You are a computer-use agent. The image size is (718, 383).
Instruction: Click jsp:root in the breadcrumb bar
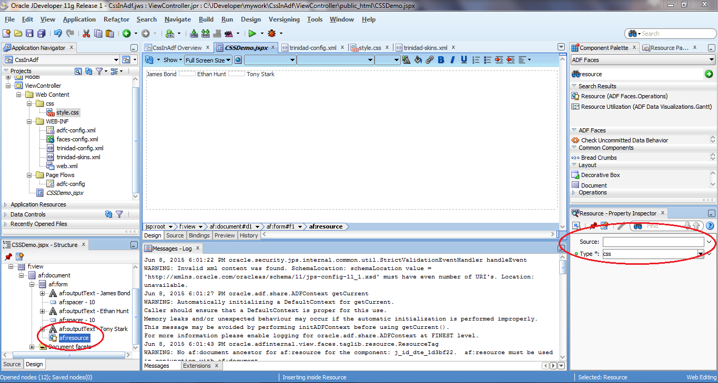tap(155, 227)
